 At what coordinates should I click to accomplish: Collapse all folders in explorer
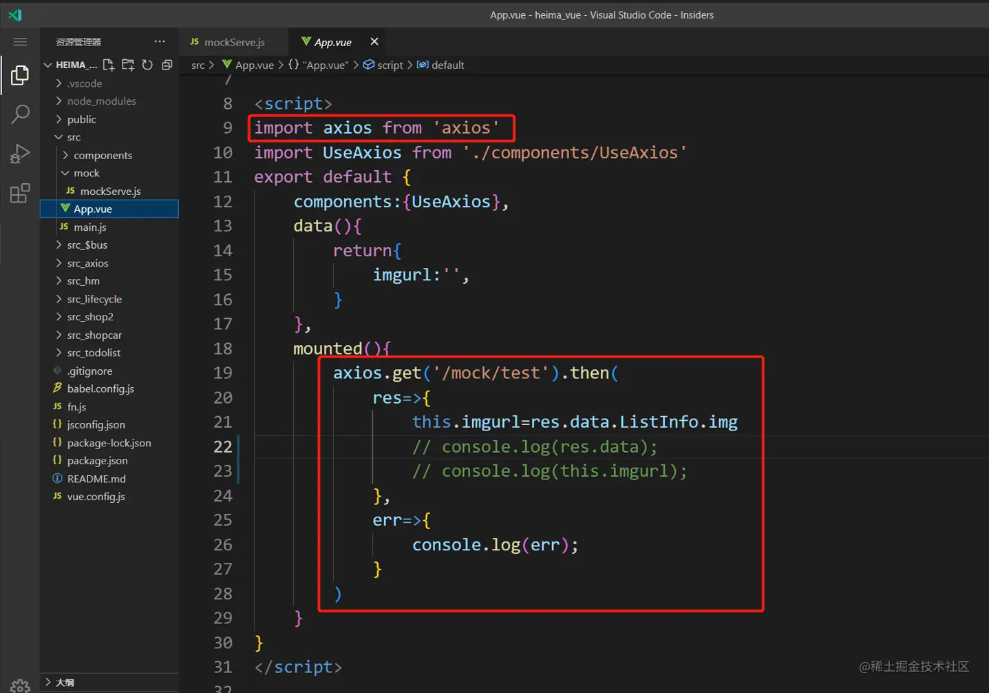click(x=167, y=65)
